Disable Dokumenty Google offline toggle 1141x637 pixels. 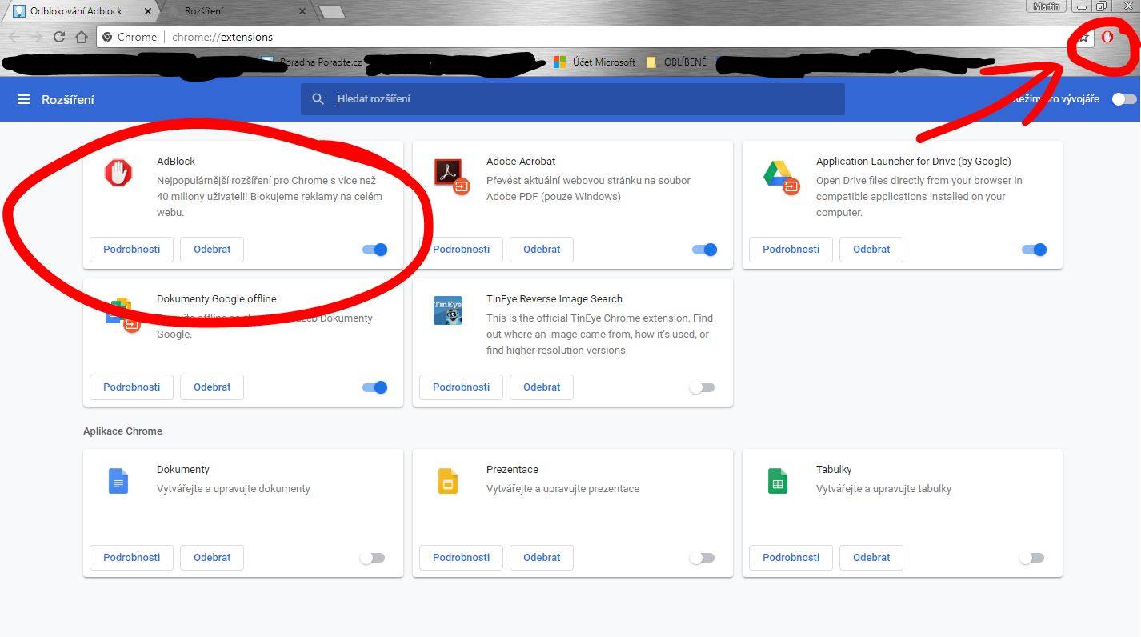pos(374,387)
